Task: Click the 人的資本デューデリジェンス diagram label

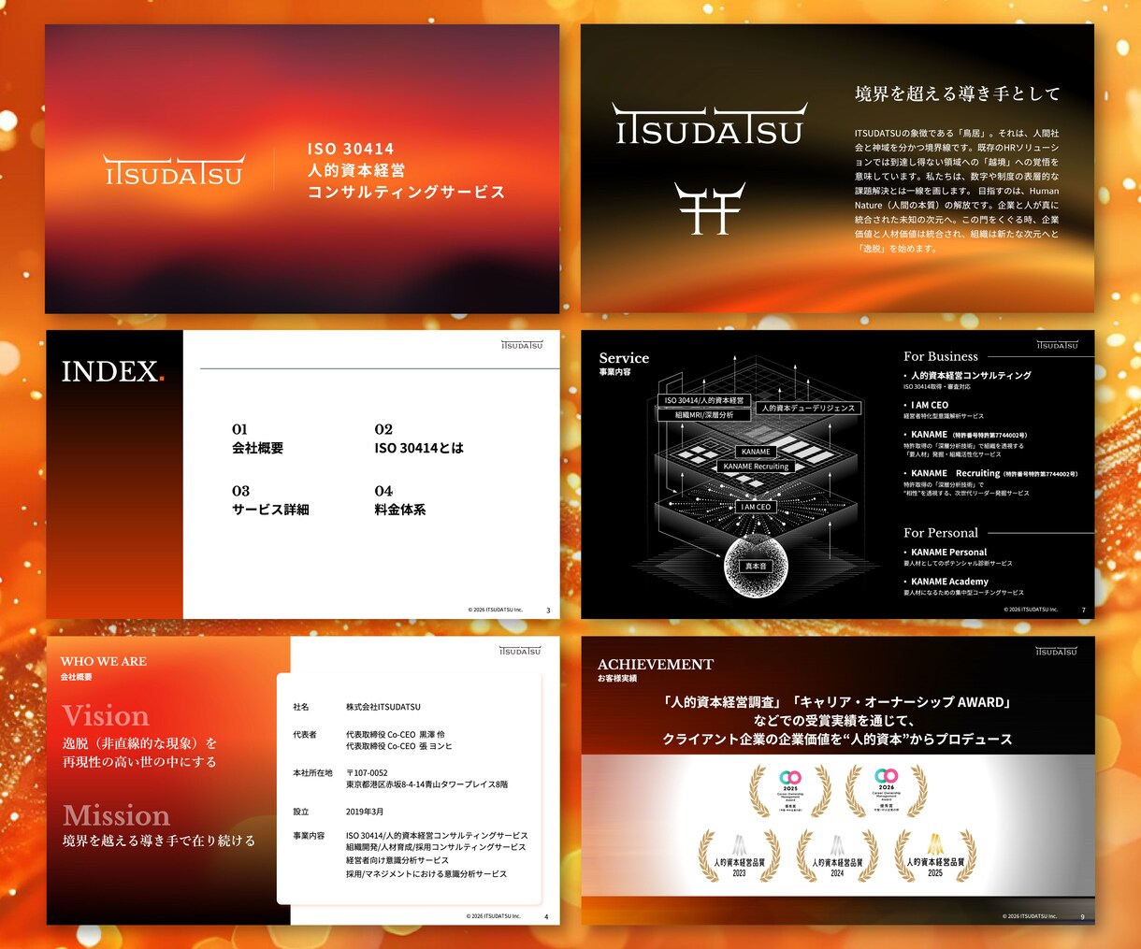Action: (x=808, y=408)
